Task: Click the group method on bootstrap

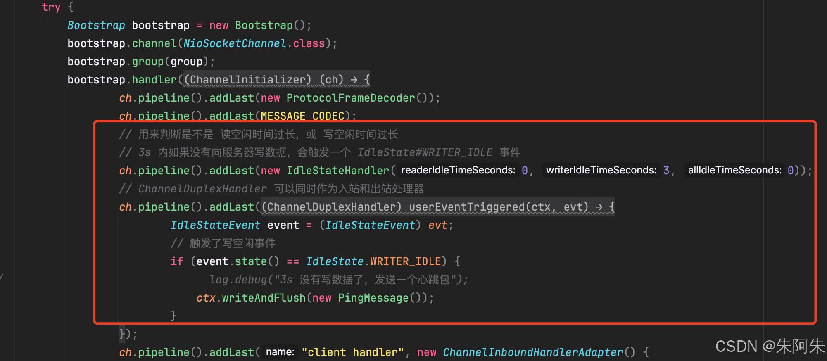Action: point(148,62)
